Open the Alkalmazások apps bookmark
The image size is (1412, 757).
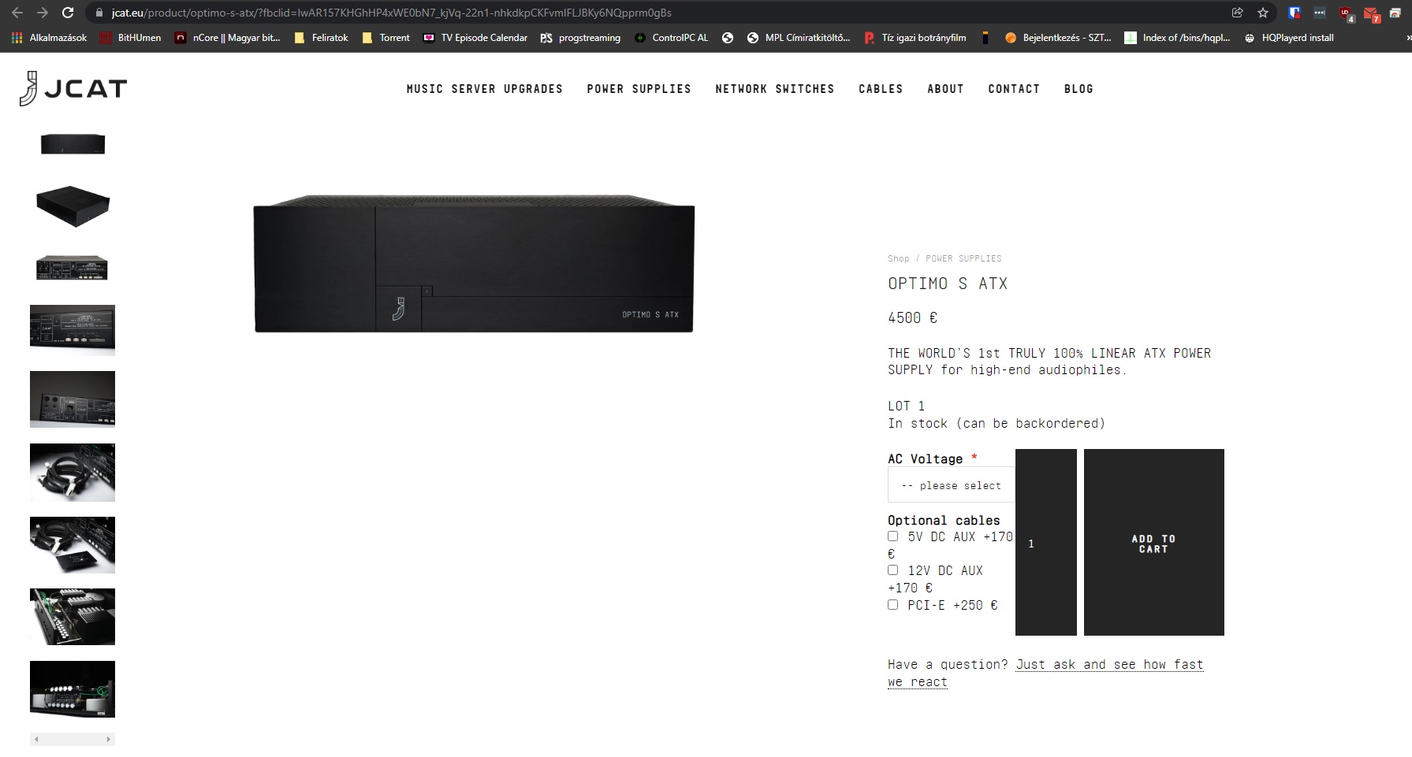49,38
